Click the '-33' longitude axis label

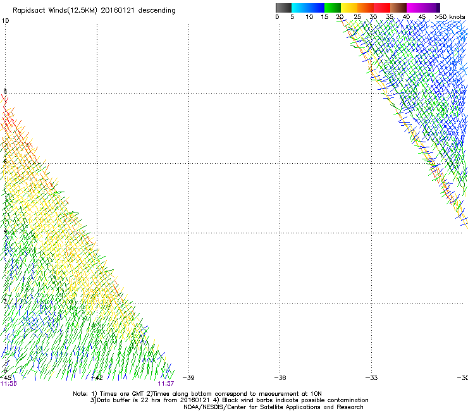point(371,378)
